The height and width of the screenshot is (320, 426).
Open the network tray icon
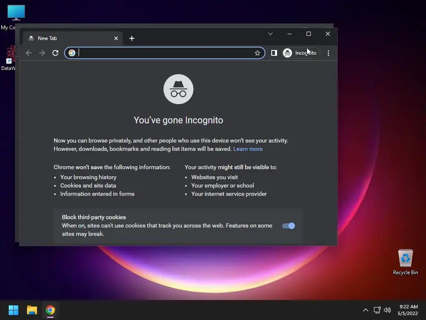pos(377,310)
